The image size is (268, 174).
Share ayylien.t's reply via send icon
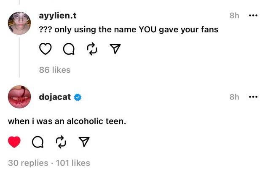pyautogui.click(x=113, y=50)
